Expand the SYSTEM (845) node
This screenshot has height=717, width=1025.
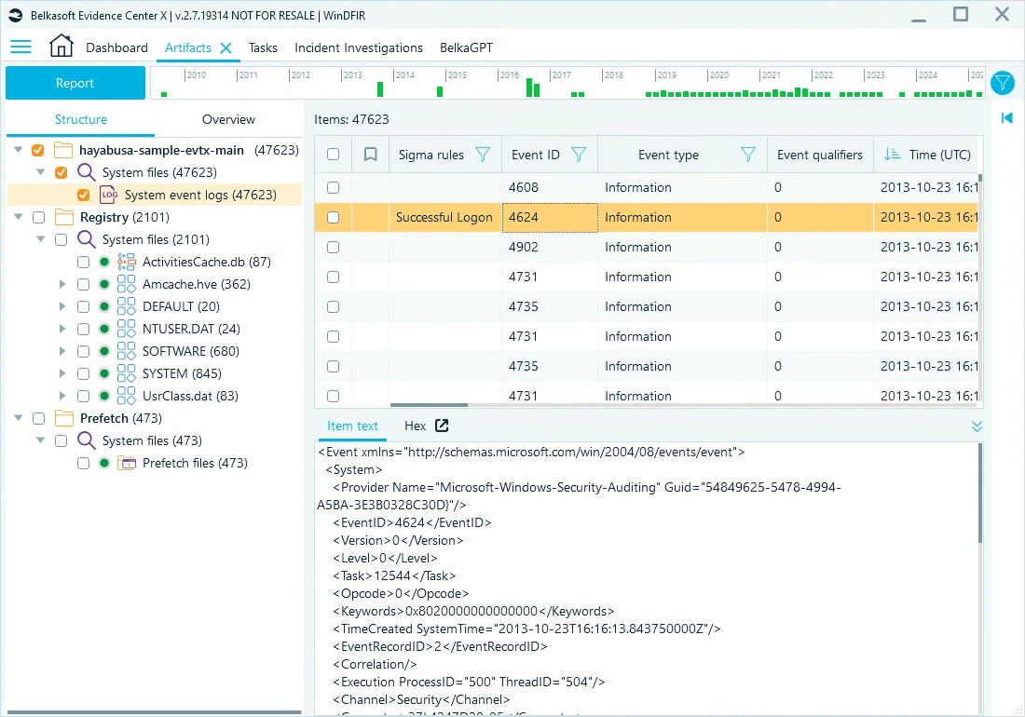point(62,373)
